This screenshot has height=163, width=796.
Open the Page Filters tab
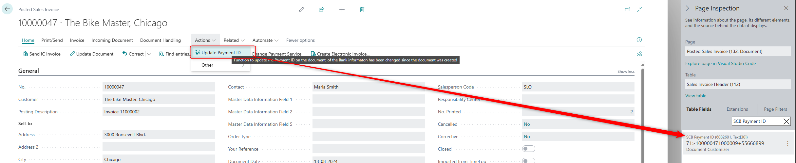pos(775,109)
